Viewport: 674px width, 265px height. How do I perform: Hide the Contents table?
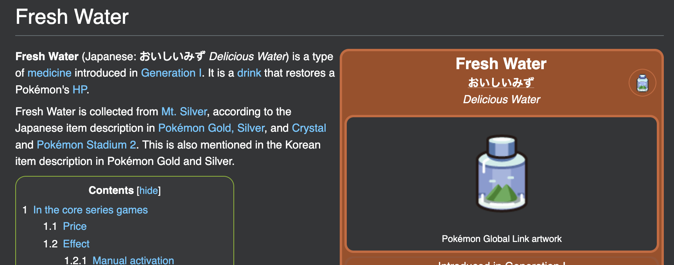(x=149, y=191)
